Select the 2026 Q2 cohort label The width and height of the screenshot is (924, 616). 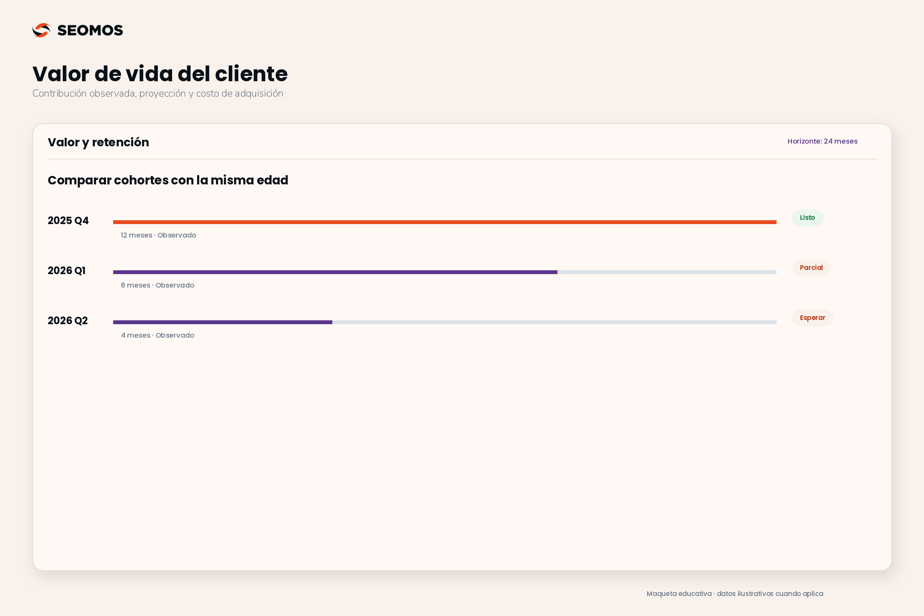click(68, 321)
